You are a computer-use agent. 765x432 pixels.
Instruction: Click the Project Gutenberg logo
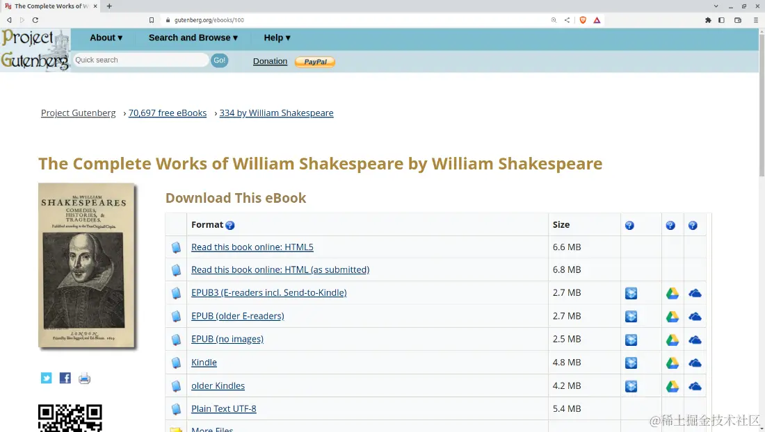(35, 50)
